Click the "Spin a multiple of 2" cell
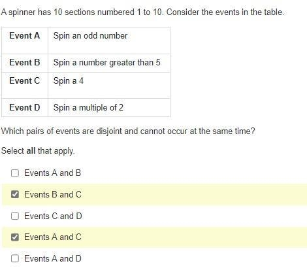The width and height of the screenshot is (307, 274). 109,108
